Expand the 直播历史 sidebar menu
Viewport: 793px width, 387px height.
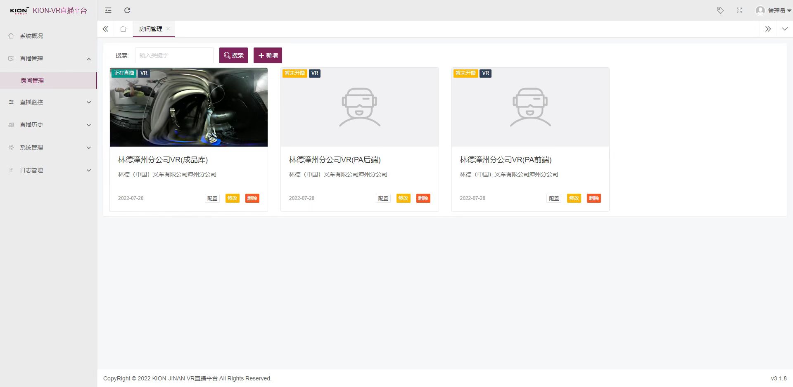pos(48,125)
